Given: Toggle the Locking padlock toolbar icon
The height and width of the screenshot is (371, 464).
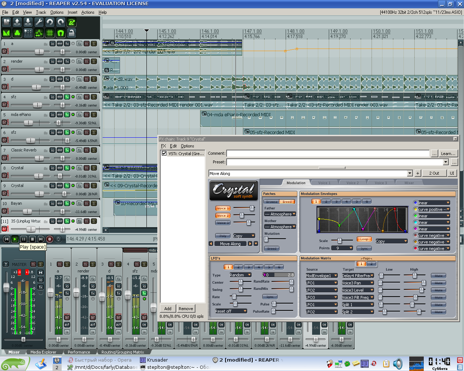Looking at the screenshot, I should coord(71,33).
